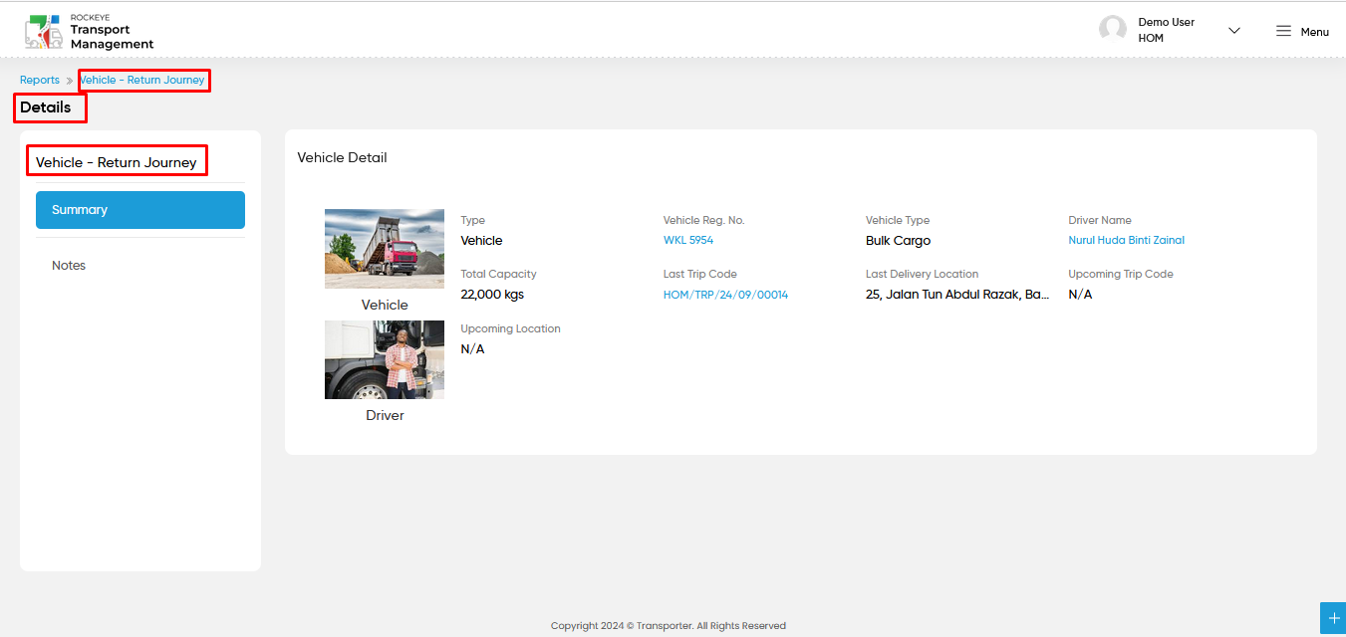Click the Demo User name text

[1167, 22]
